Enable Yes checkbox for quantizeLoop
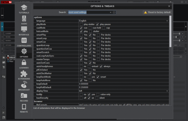The image size is (188, 121). coord(81,45)
